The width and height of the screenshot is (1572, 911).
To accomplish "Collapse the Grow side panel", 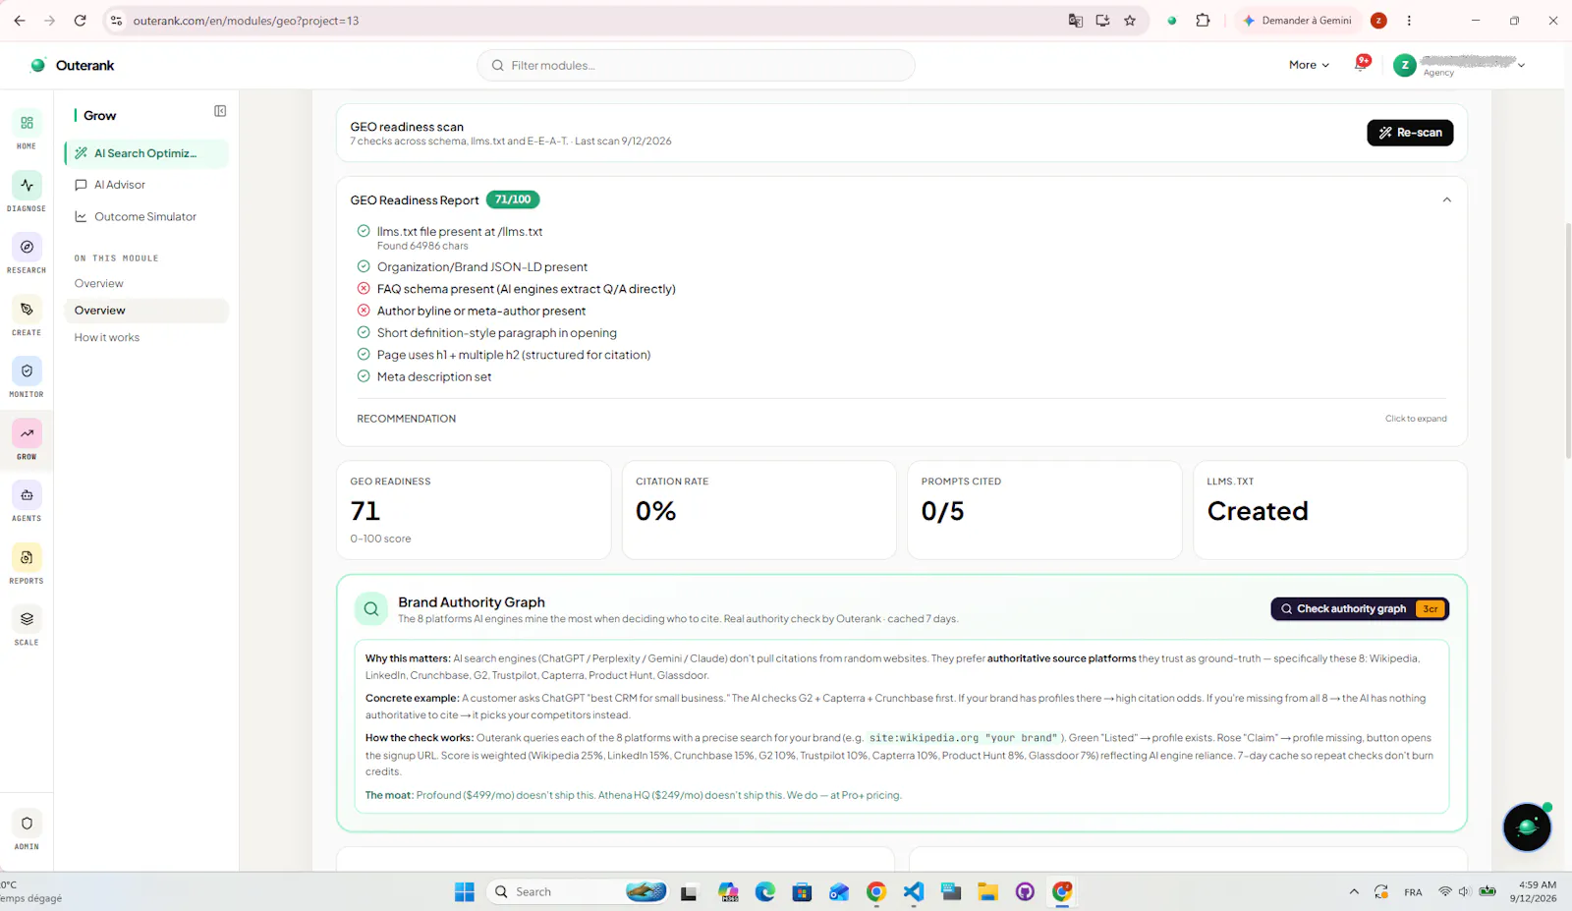I will tap(220, 111).
